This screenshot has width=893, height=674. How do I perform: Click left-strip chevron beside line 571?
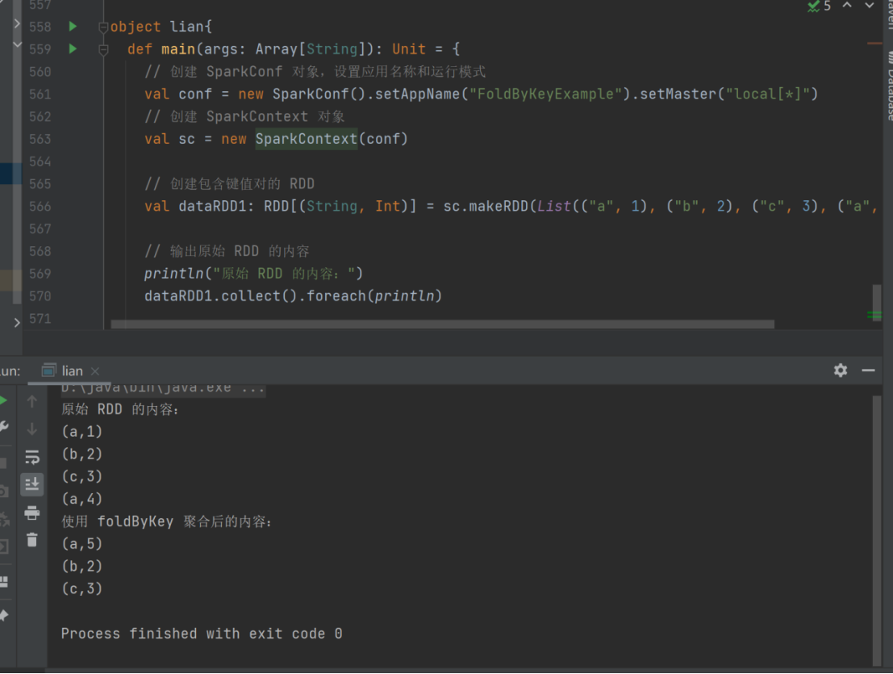point(16,323)
